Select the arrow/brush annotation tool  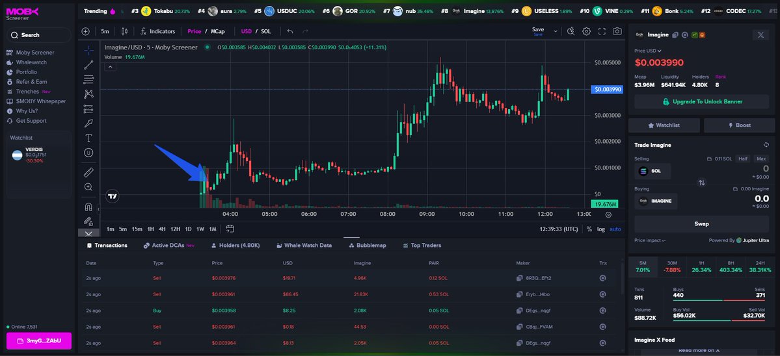coord(88,123)
